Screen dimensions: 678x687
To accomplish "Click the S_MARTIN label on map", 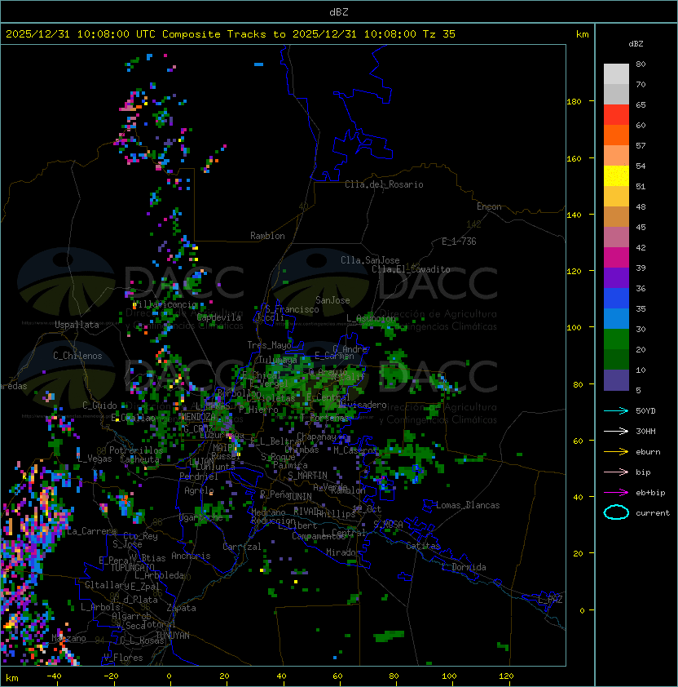I will (x=307, y=475).
